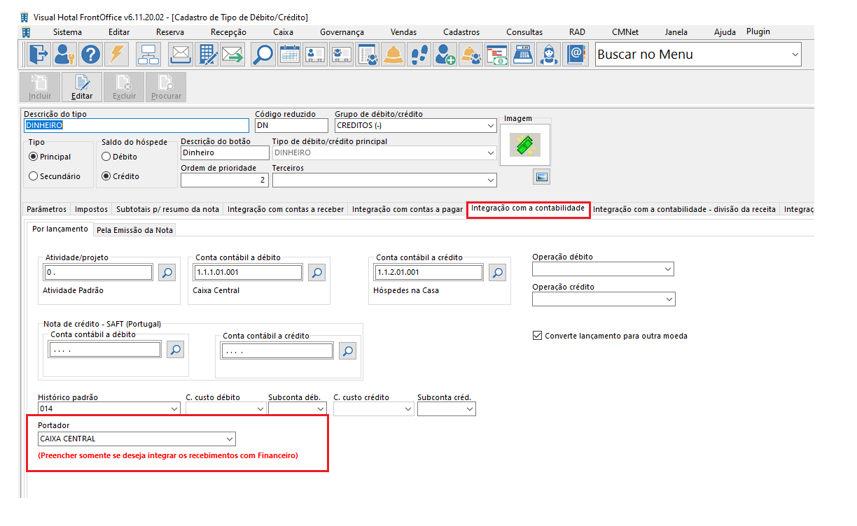The width and height of the screenshot is (857, 526).
Task: Click the Descrição do tipo field
Action: point(137,126)
